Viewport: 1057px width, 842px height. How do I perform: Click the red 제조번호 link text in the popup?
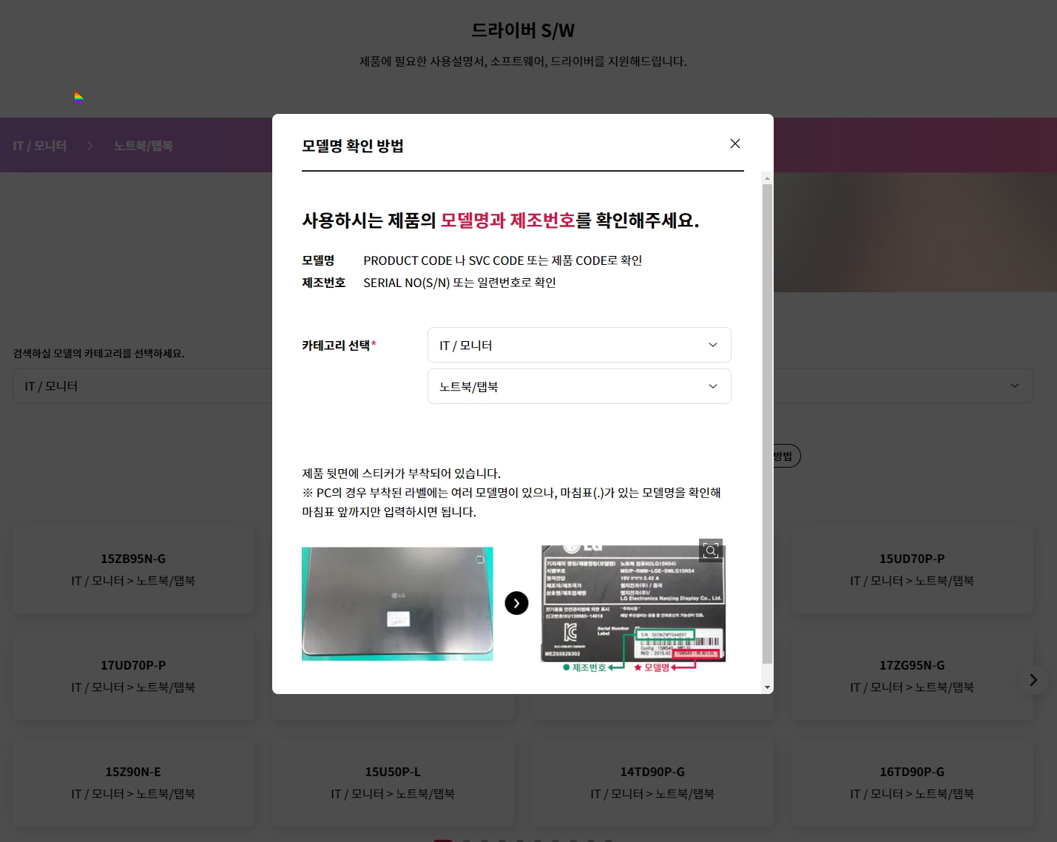click(541, 220)
